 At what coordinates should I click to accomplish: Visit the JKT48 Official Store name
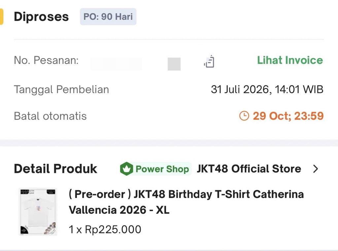click(249, 169)
